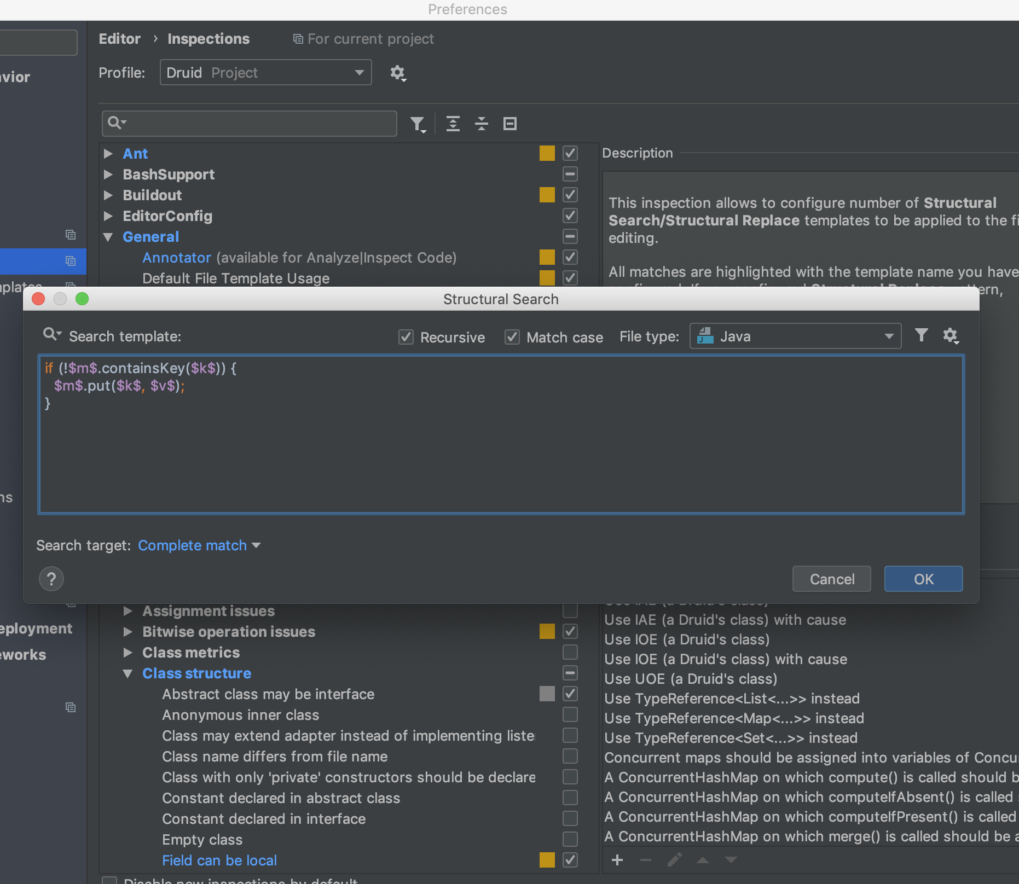Screen dimensions: 1019x884
Task: Click For current project copy icon
Action: tap(298, 39)
